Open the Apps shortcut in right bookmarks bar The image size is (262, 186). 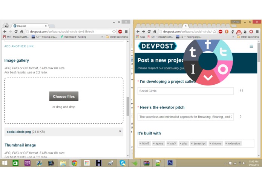click(x=141, y=37)
